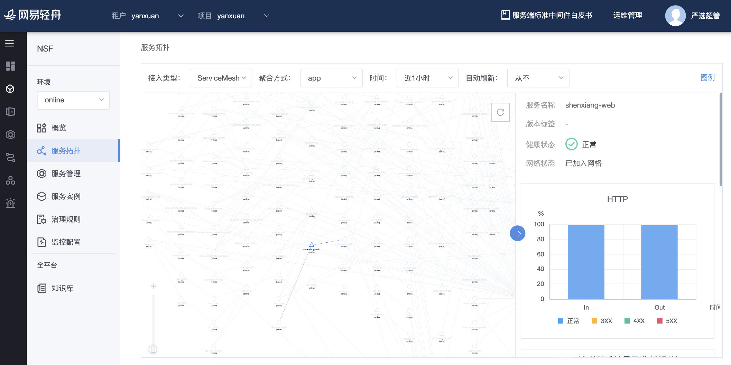Toggle the 4XX legend item
The height and width of the screenshot is (365, 731).
[x=634, y=321]
